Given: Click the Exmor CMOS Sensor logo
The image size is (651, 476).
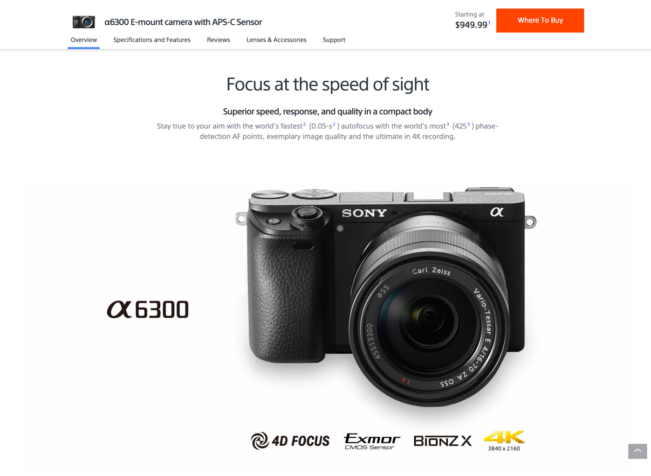Looking at the screenshot, I should [x=372, y=441].
